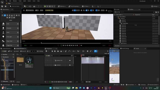Click the Sequencer render movie clapperboard icon

[x=61, y=51]
